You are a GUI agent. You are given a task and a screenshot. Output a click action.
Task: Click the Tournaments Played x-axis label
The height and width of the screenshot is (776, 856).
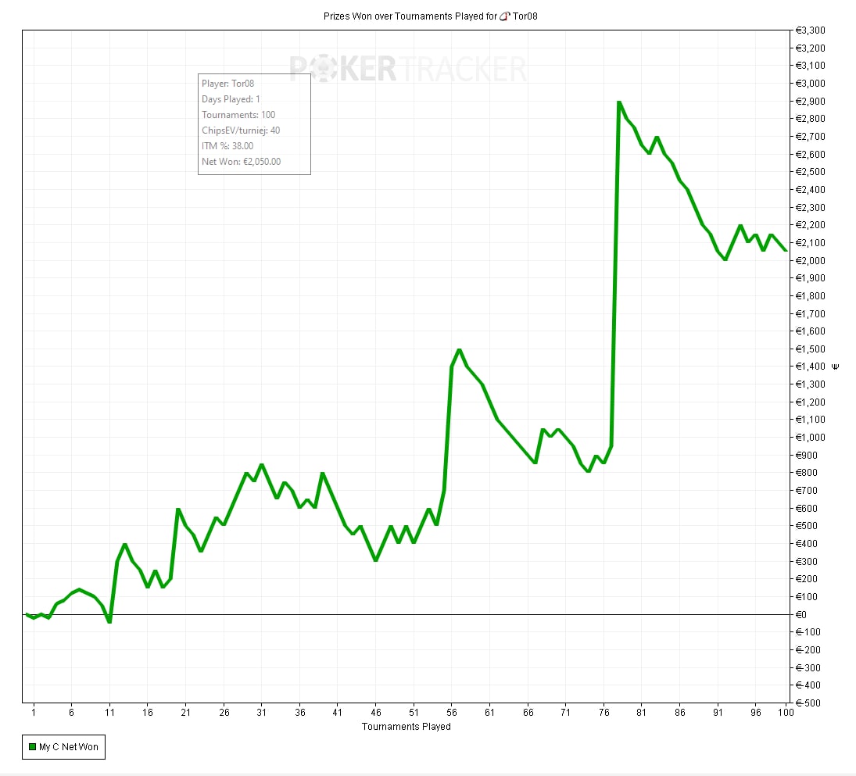(x=406, y=727)
